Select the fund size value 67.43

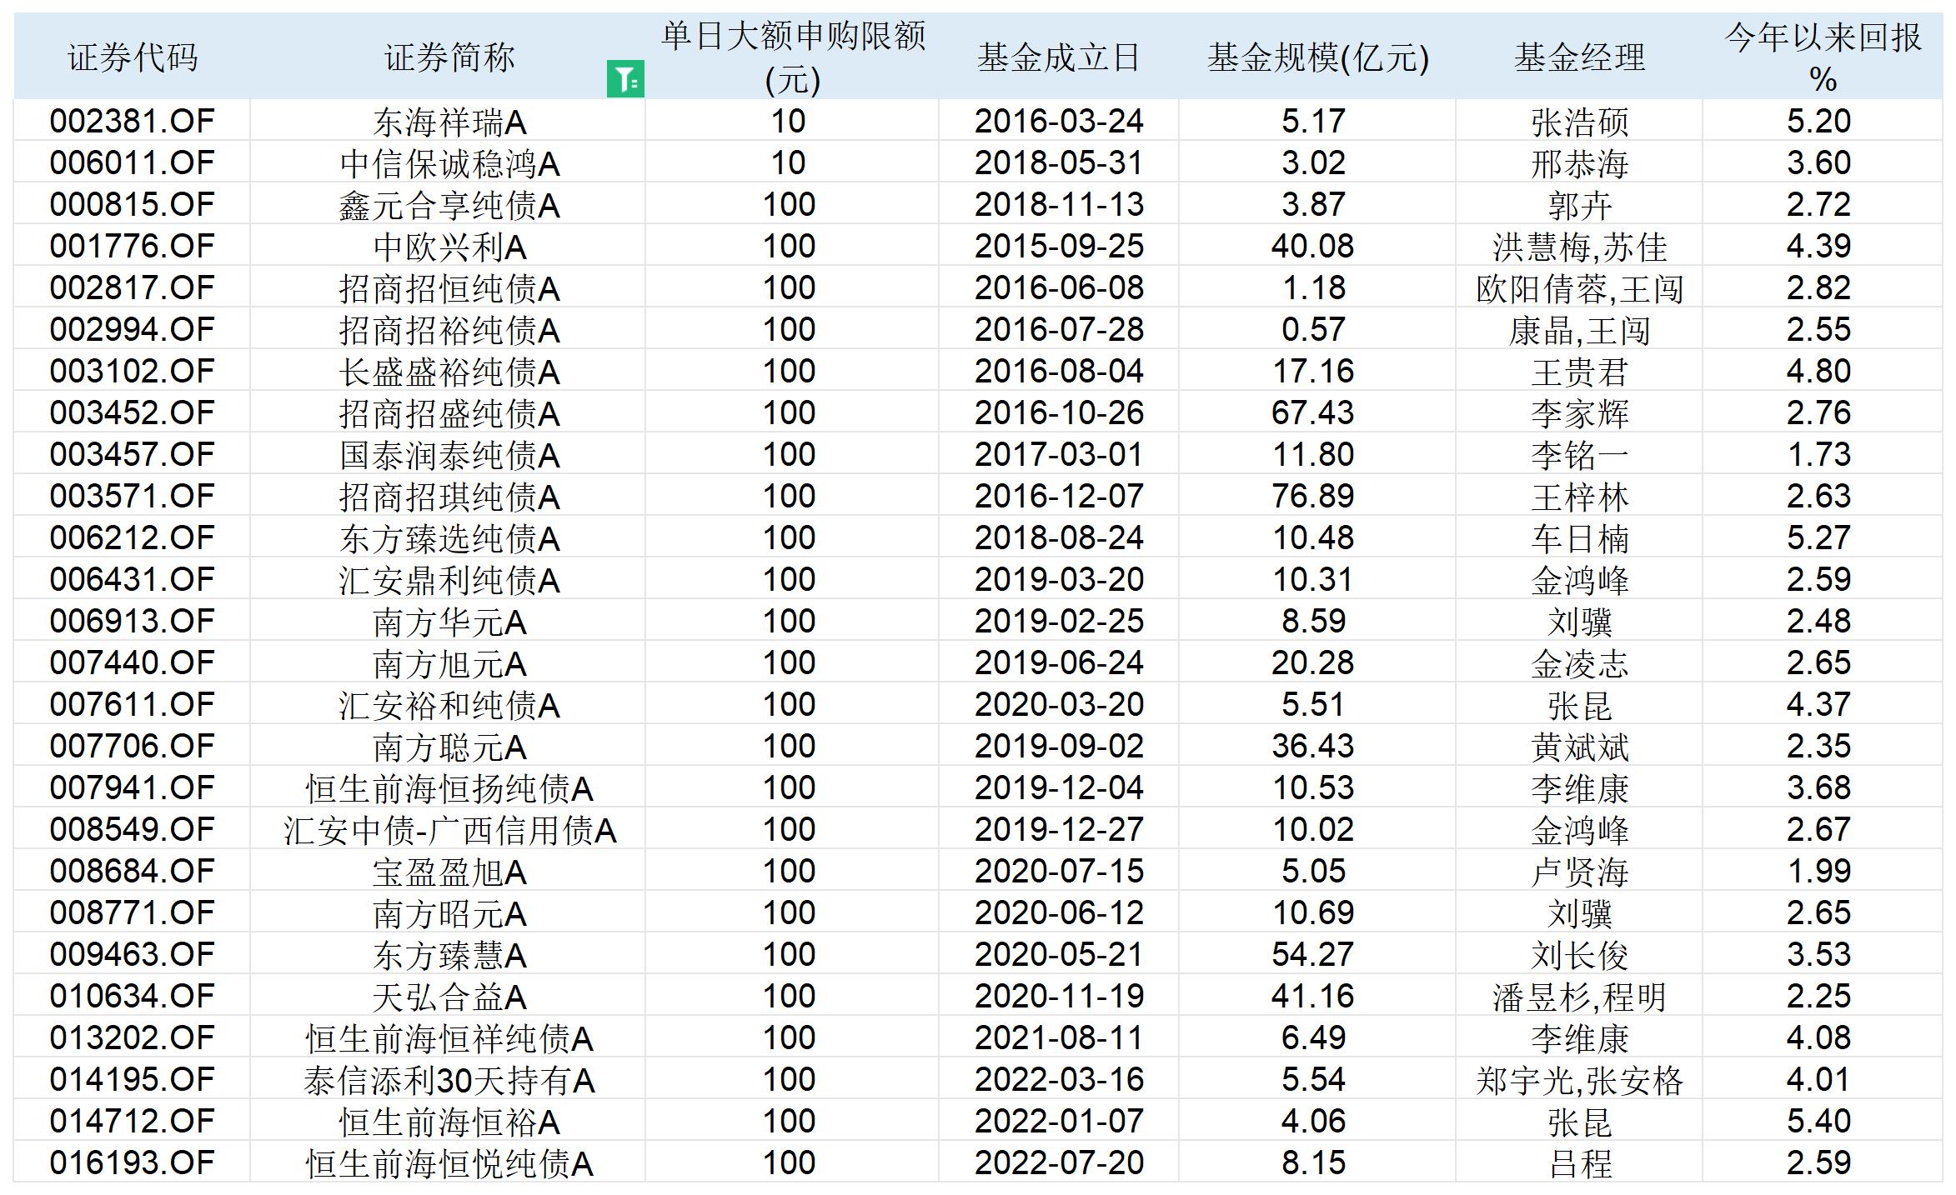click(1312, 413)
